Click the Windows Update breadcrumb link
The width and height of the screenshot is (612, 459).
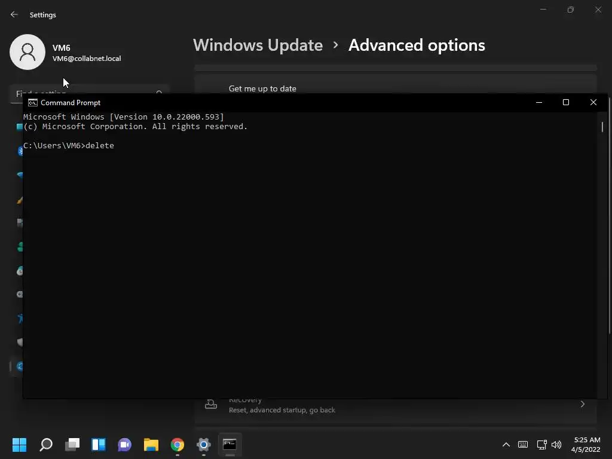(258, 45)
